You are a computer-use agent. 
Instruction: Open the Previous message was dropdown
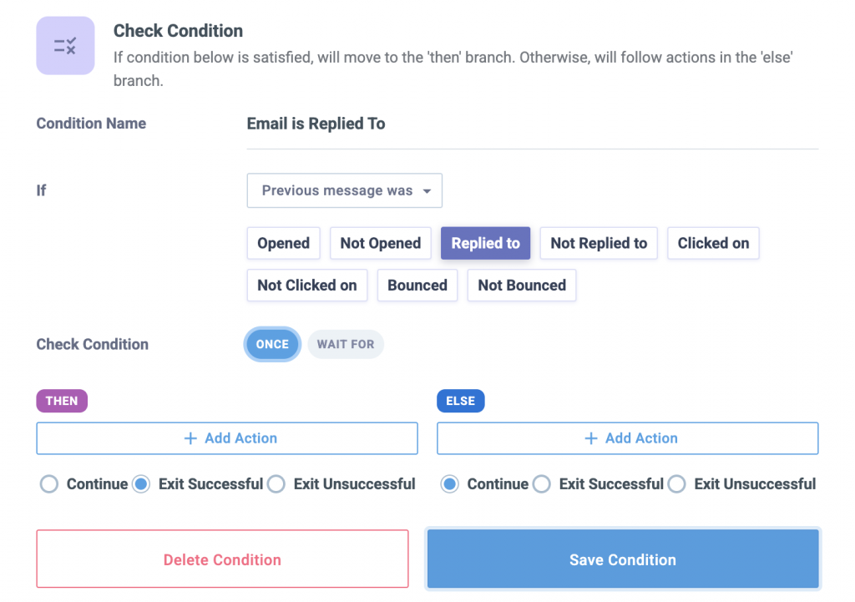pyautogui.click(x=344, y=190)
